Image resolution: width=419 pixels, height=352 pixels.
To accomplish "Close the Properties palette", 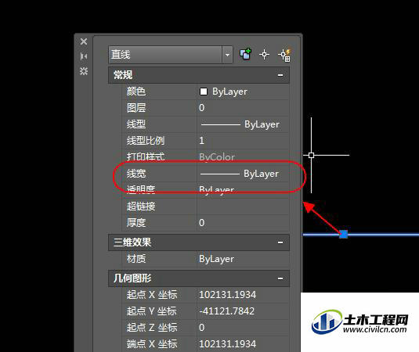I will coord(84,41).
